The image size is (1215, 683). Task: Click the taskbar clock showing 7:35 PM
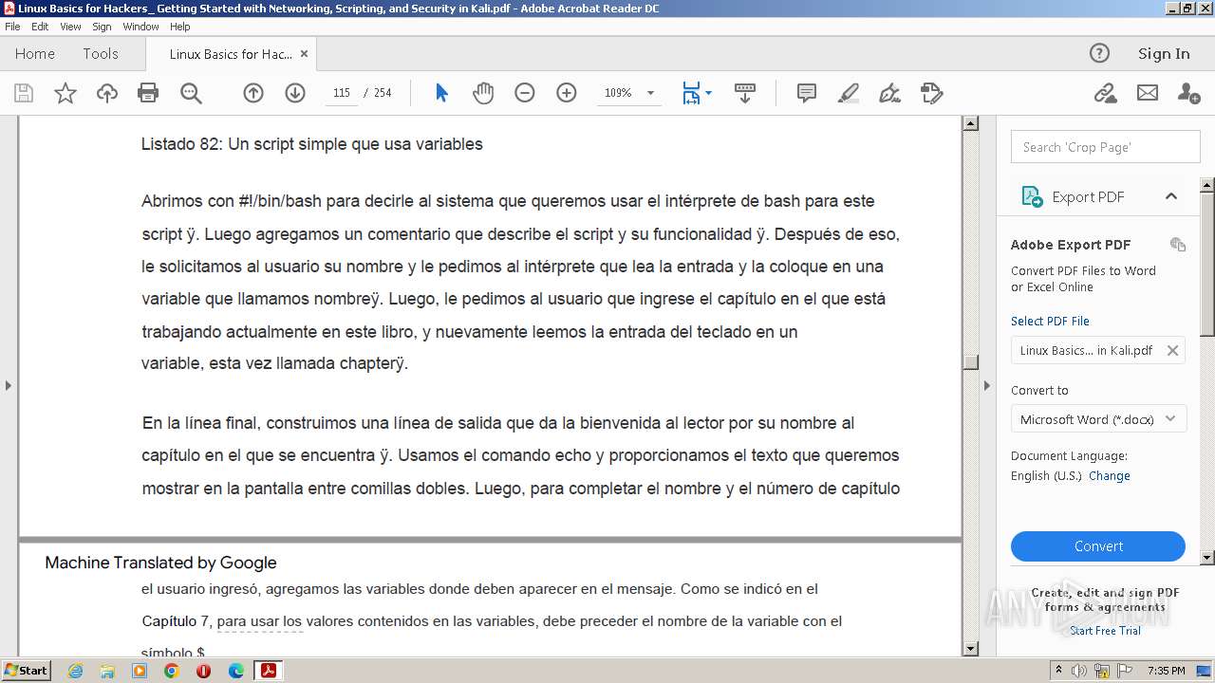pyautogui.click(x=1166, y=671)
